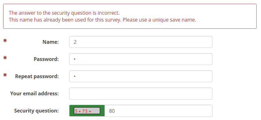Click the red asterisk beside Name

pos(5,41)
